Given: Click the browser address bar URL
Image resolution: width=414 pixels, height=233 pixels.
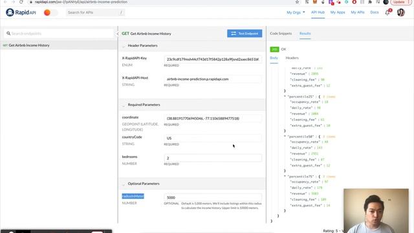Looking at the screenshot, I should 81,2.
